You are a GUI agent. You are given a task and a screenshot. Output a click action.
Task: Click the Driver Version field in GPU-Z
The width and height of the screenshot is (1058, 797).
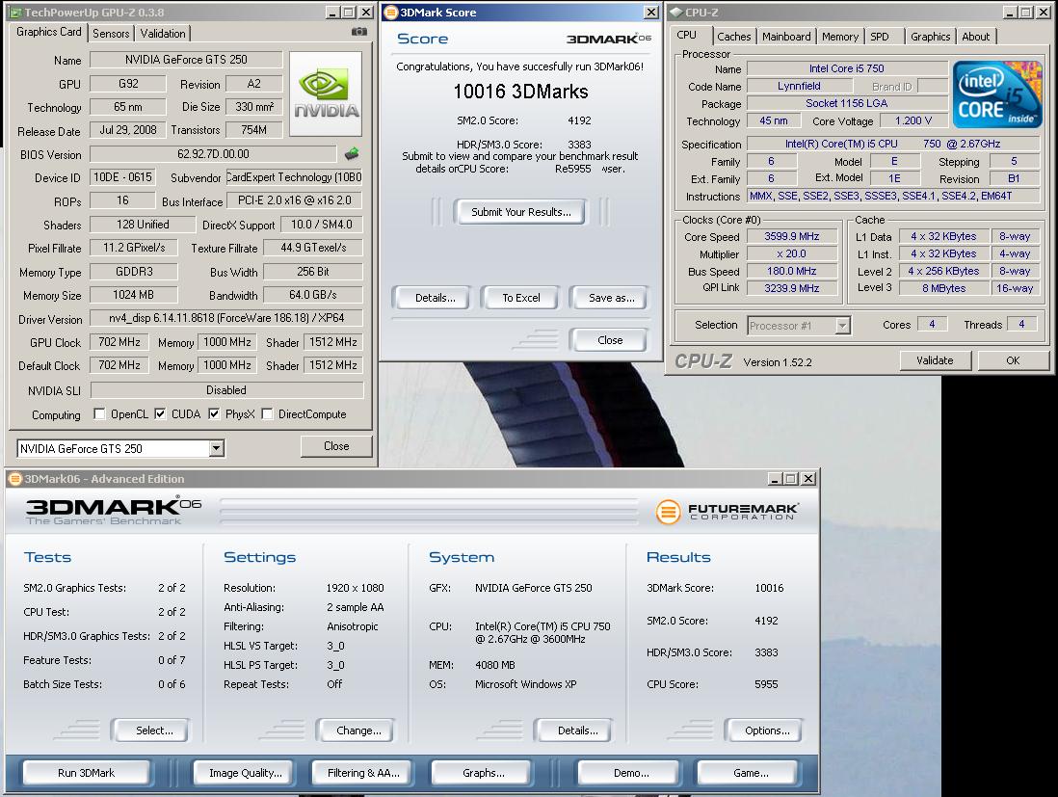pyautogui.click(x=226, y=318)
